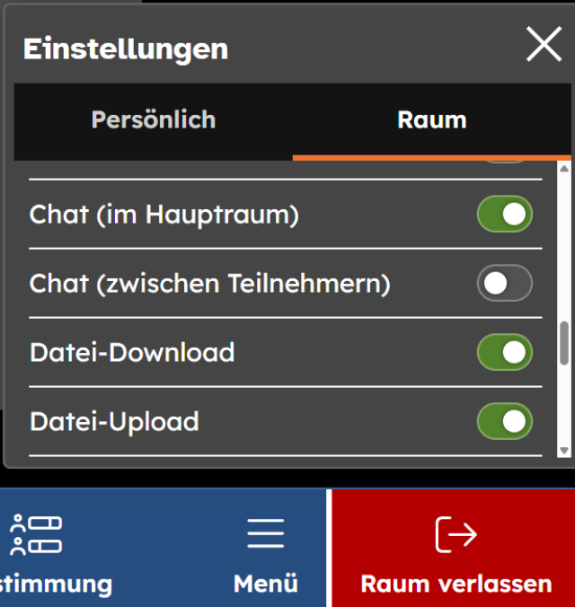Click the Menü text label

point(265,584)
